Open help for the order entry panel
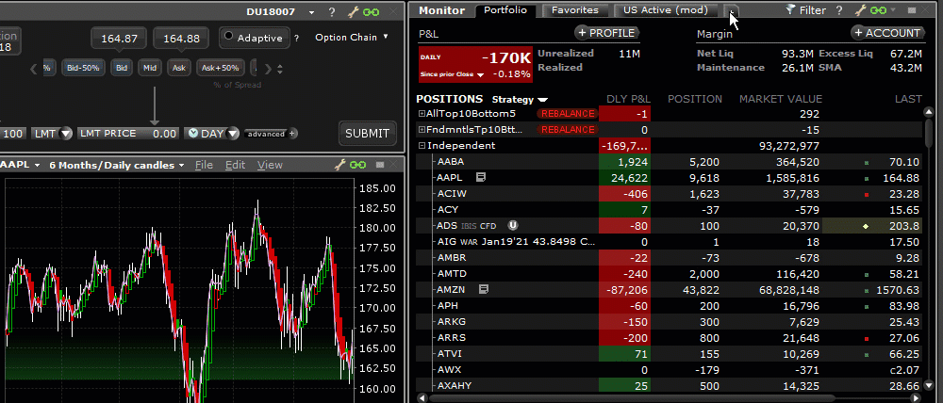943x403 pixels. point(332,12)
